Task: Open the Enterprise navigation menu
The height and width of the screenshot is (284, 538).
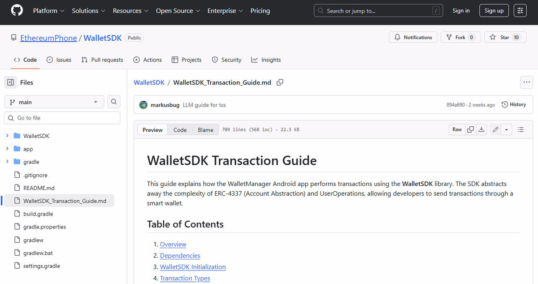Action: (x=225, y=11)
